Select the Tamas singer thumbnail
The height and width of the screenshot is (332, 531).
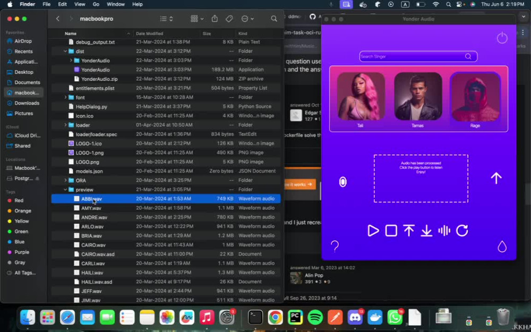[418, 97]
